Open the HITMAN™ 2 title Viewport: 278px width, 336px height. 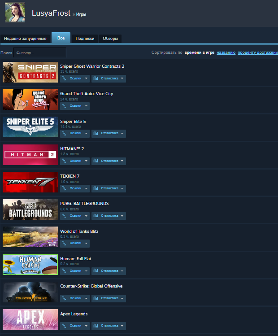click(72, 149)
